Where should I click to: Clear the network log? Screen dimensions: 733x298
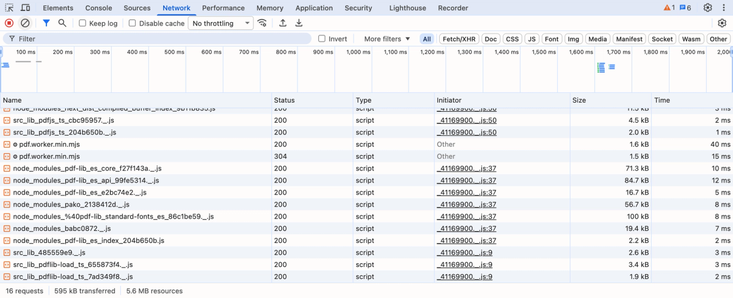pyautogui.click(x=25, y=23)
